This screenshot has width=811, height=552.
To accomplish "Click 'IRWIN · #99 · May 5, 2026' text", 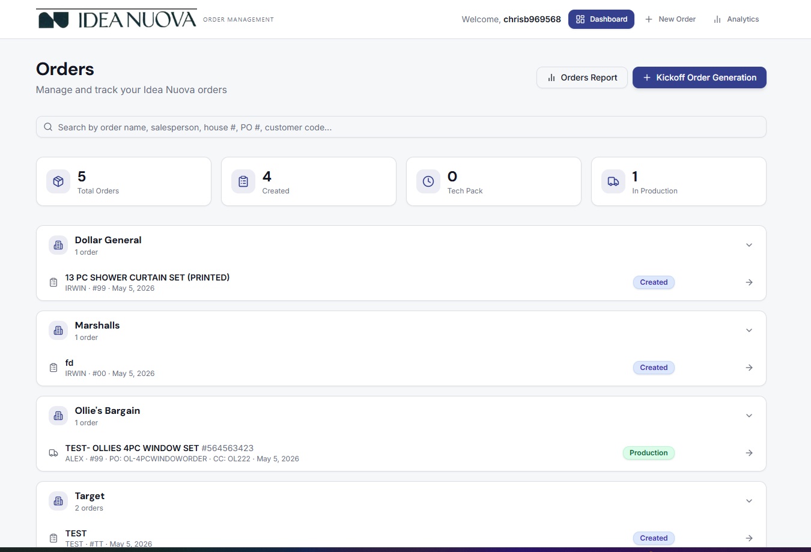I will (110, 288).
